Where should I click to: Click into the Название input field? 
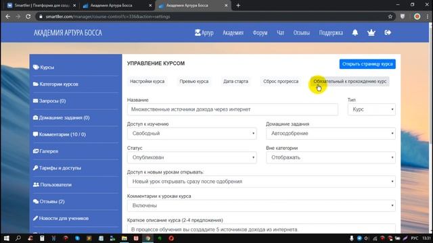pyautogui.click(x=233, y=109)
